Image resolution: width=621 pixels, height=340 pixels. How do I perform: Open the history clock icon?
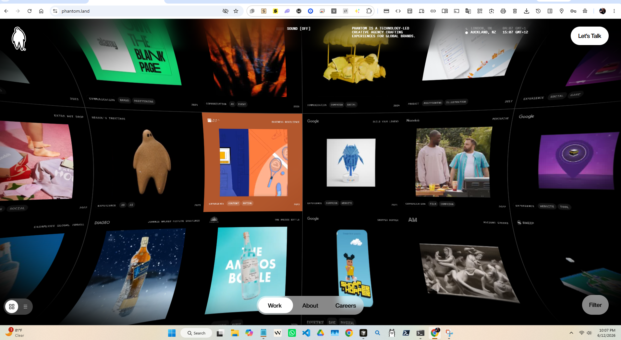(538, 11)
